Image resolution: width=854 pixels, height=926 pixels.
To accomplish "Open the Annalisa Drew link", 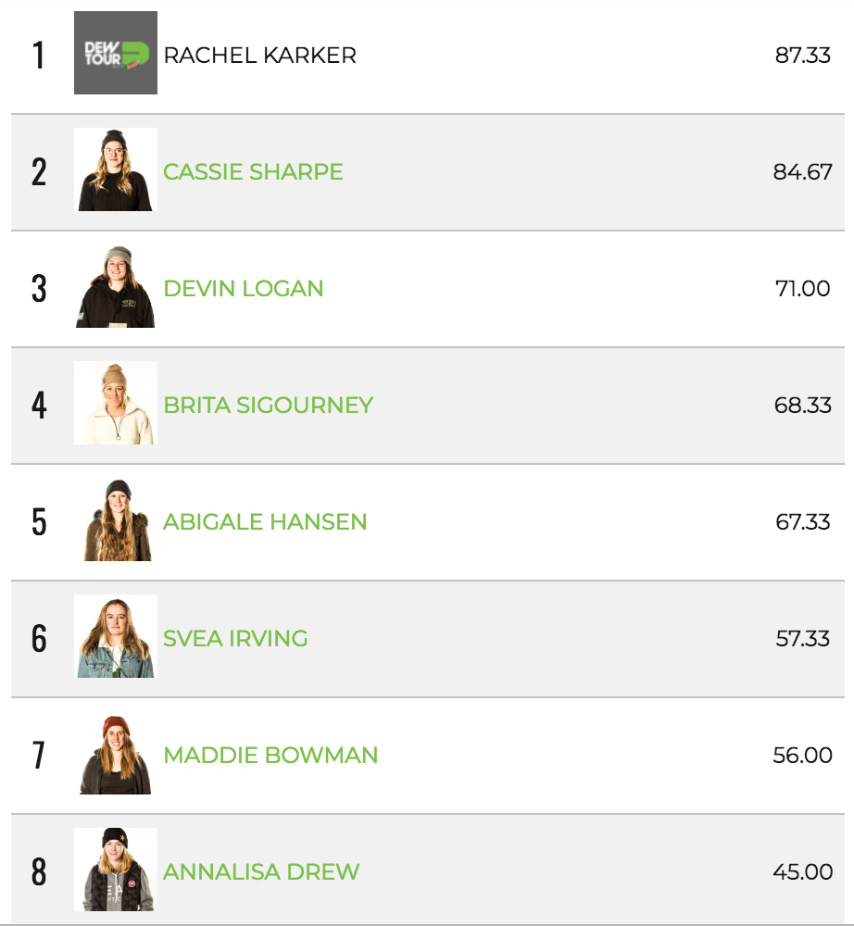I will [x=261, y=871].
